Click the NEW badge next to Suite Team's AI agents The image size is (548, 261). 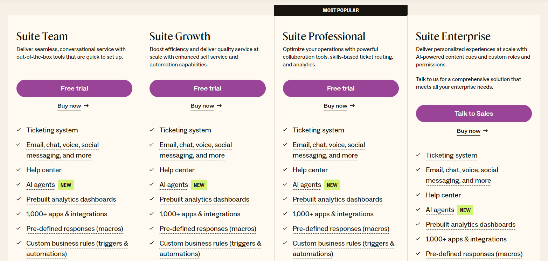point(66,185)
